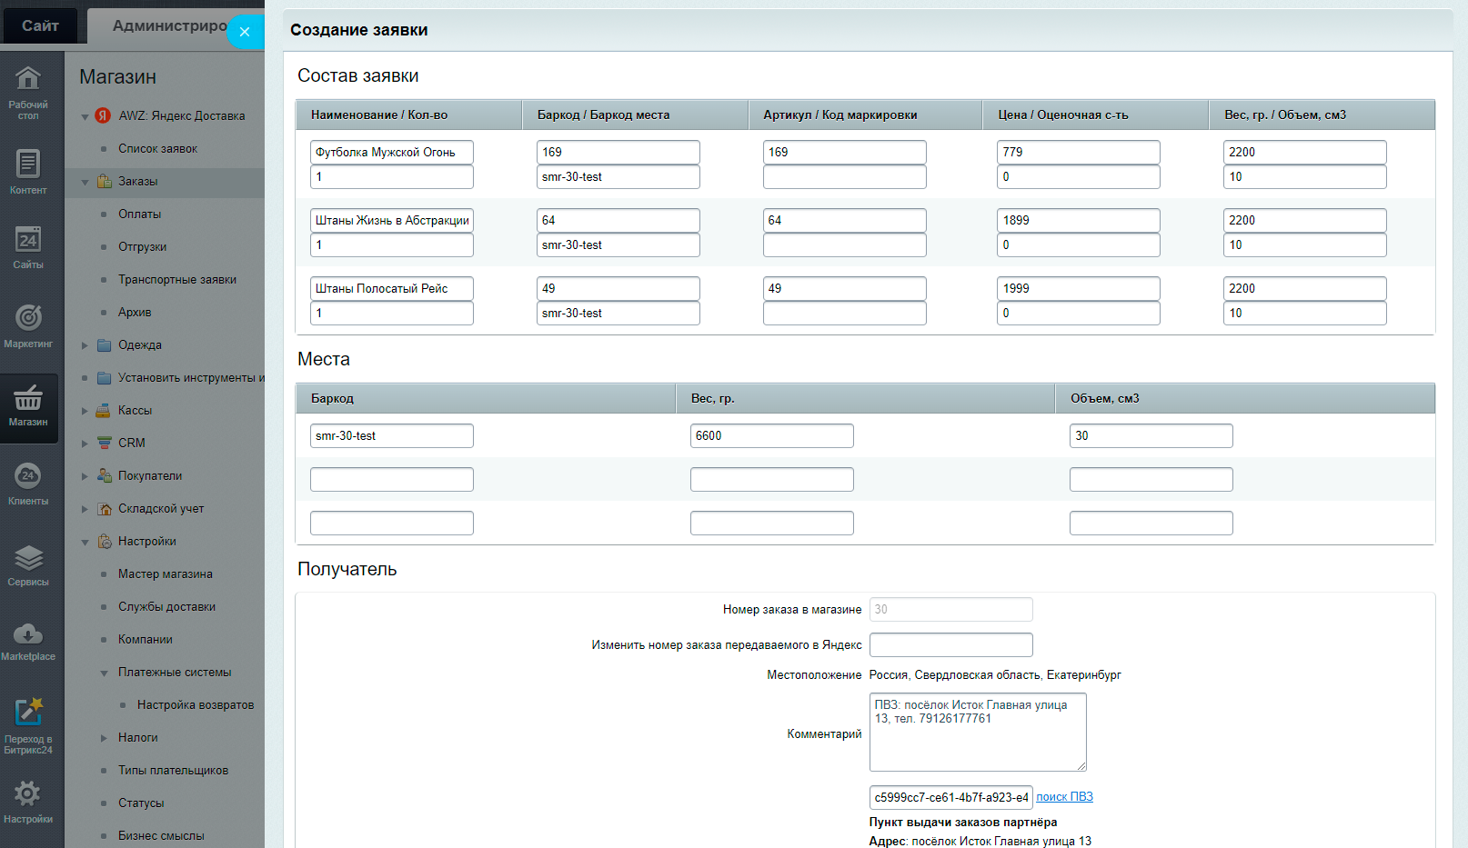Open Статусы menu item

[141, 803]
